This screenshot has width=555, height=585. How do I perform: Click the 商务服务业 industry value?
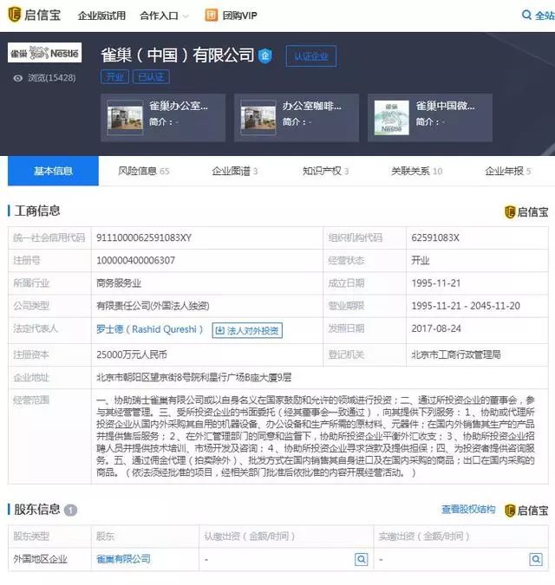click(x=119, y=283)
